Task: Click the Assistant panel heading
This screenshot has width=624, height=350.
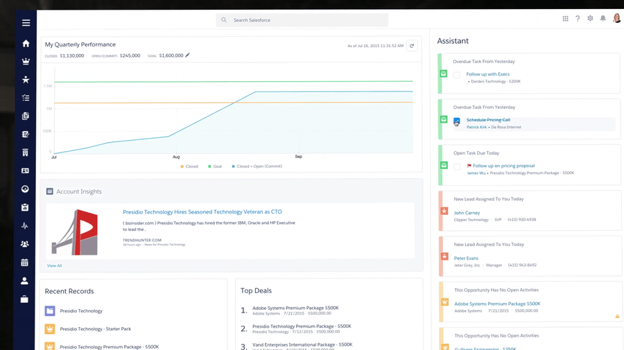Action: [453, 41]
